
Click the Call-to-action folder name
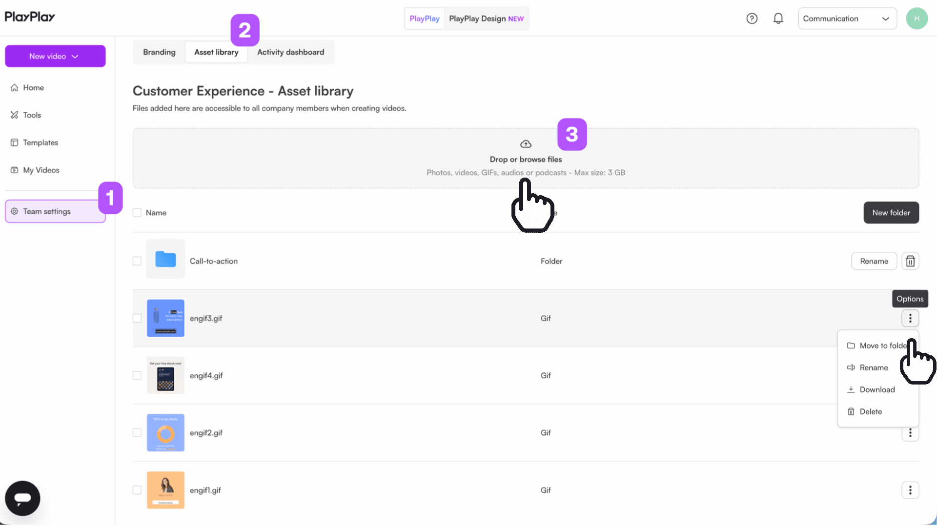[x=214, y=261]
